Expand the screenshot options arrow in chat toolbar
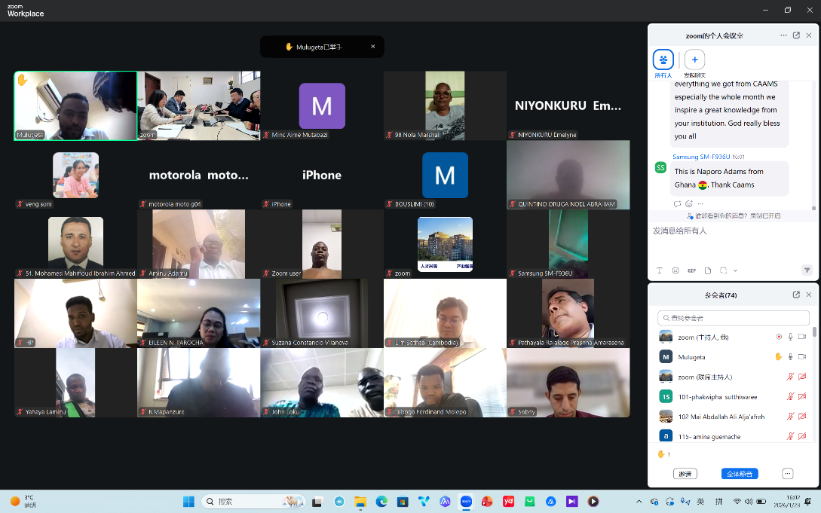 point(735,270)
